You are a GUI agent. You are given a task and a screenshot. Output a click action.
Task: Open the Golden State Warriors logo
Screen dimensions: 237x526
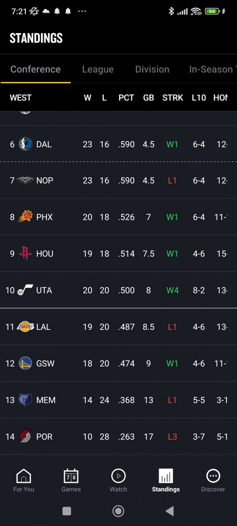[25, 363]
